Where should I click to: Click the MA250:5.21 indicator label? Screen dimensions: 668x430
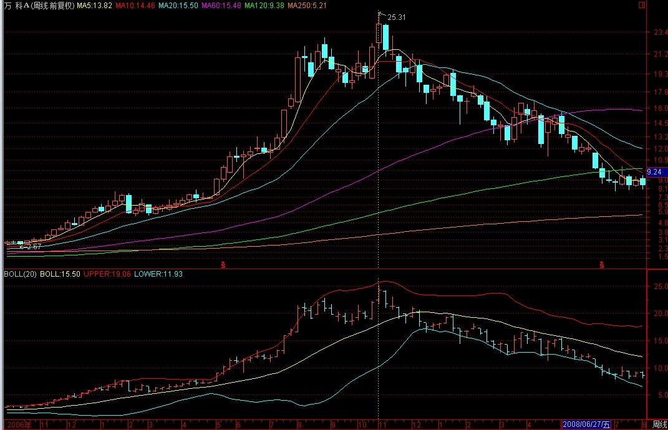click(x=306, y=5)
